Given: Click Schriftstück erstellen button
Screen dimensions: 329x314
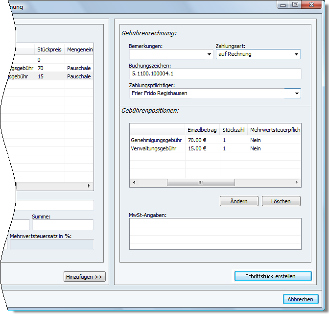Looking at the screenshot, I should 272,276.
